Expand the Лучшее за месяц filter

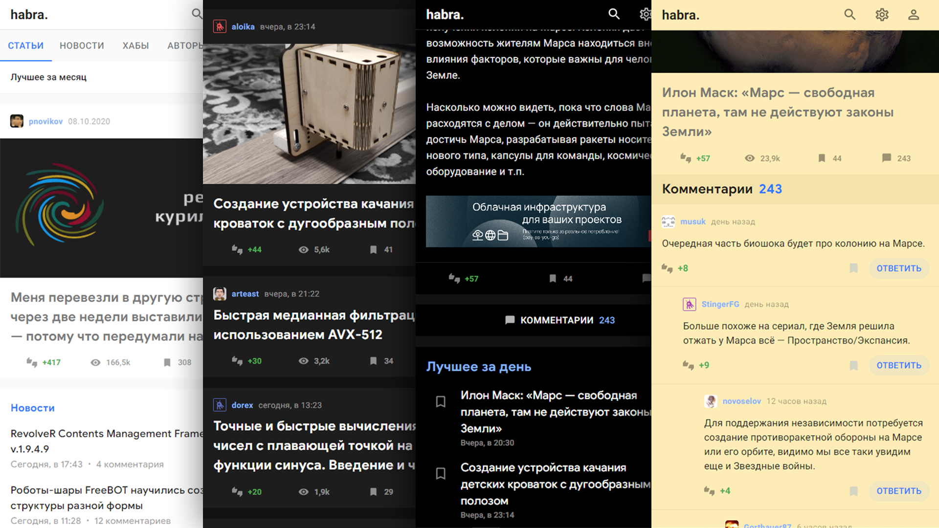point(49,77)
